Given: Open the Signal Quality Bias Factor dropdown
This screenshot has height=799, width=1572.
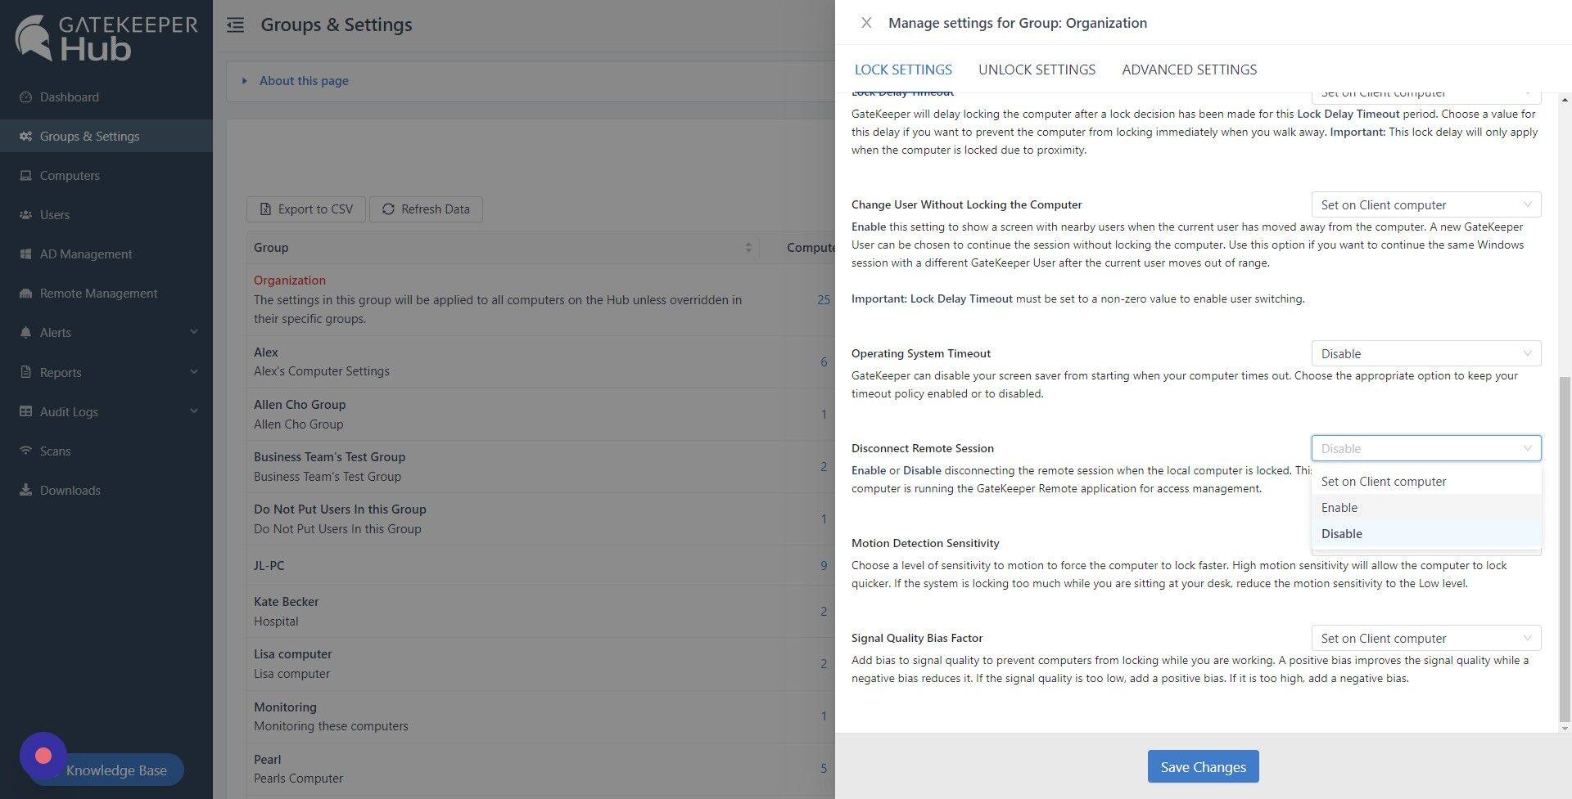Looking at the screenshot, I should pos(1425,638).
